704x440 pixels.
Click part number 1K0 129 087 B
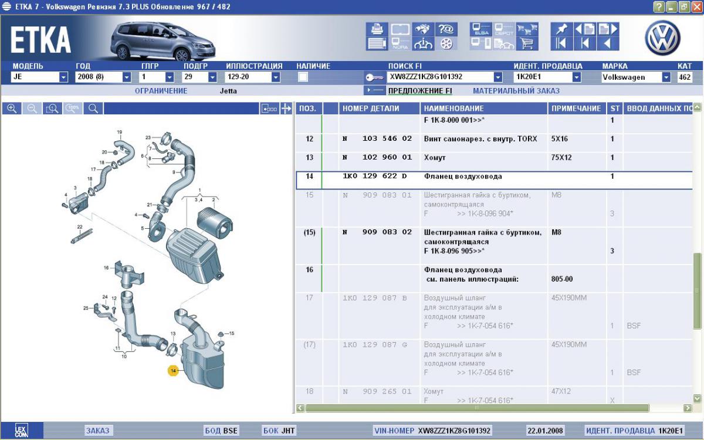click(374, 298)
